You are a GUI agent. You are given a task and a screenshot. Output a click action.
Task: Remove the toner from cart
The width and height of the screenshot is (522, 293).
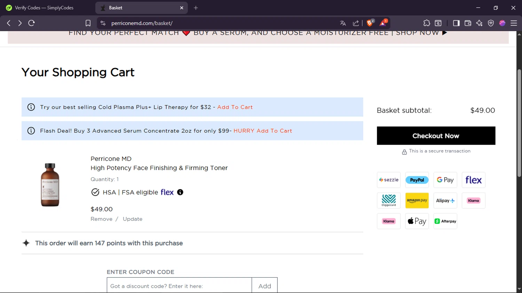(101, 219)
